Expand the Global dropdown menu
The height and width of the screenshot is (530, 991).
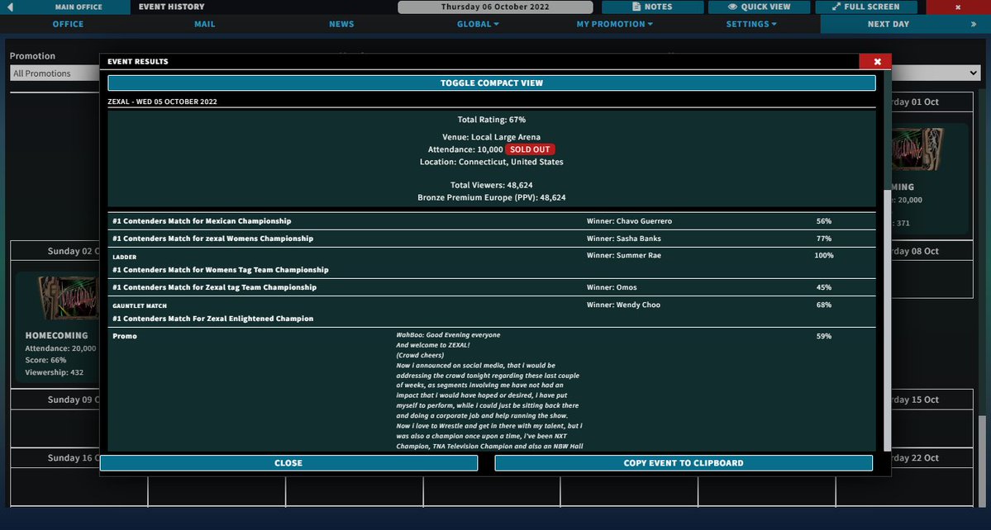(478, 24)
